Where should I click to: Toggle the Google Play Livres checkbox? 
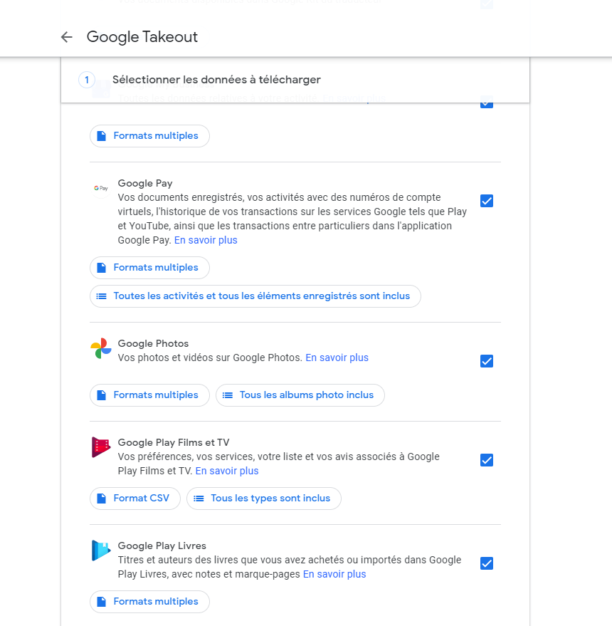pos(487,563)
